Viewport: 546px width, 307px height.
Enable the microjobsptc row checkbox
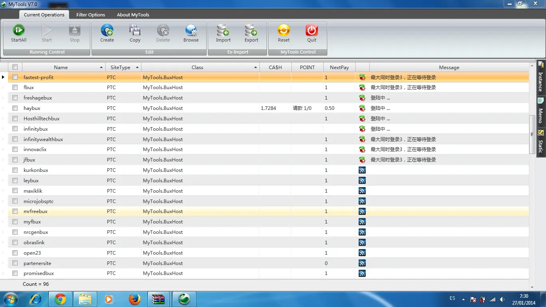15,201
